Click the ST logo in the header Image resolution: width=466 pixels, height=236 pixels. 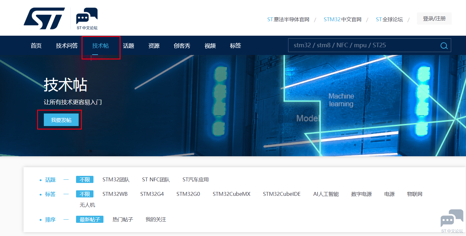(x=44, y=19)
